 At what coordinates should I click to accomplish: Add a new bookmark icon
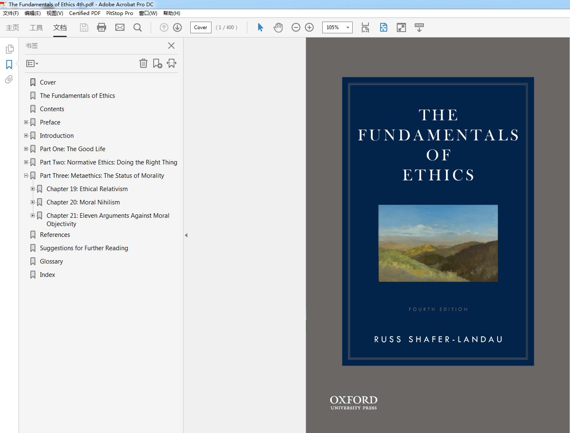[157, 63]
